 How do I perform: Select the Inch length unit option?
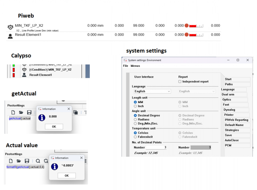coord(135,106)
